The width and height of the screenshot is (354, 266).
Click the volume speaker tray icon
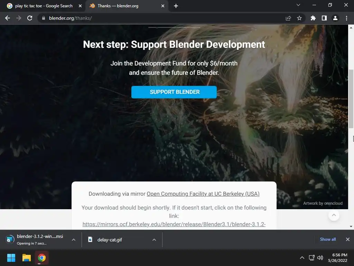[320, 258]
